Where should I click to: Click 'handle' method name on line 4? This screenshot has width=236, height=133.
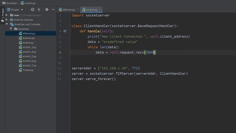[94, 31]
